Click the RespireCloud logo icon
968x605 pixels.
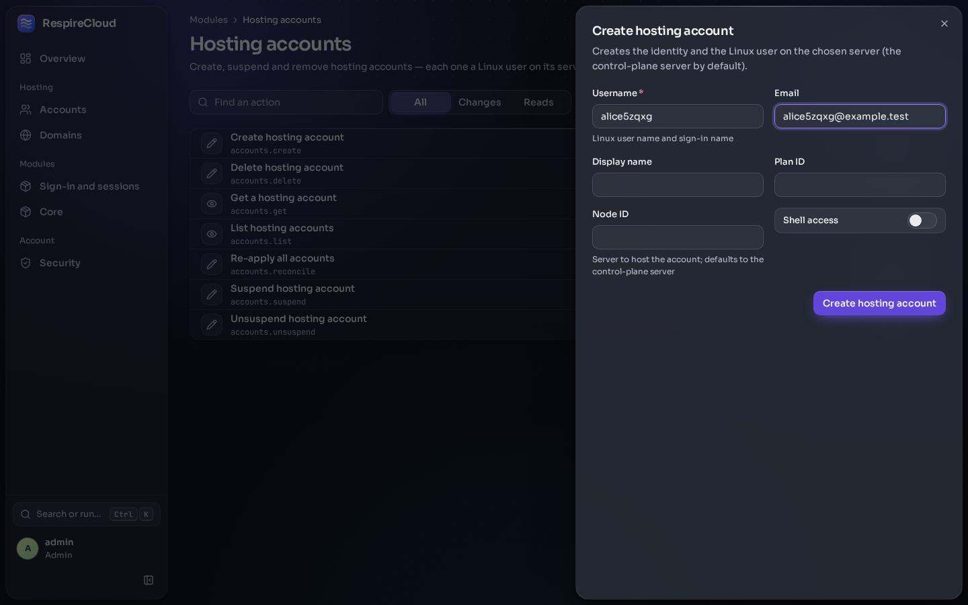click(x=26, y=24)
